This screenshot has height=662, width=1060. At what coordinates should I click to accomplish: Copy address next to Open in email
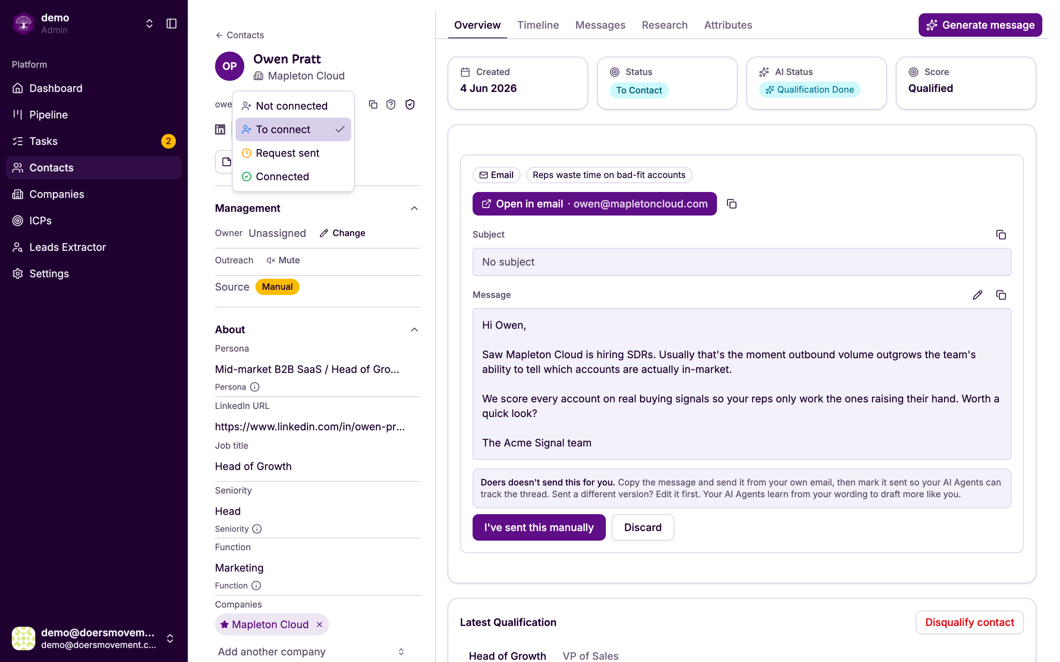pyautogui.click(x=731, y=204)
